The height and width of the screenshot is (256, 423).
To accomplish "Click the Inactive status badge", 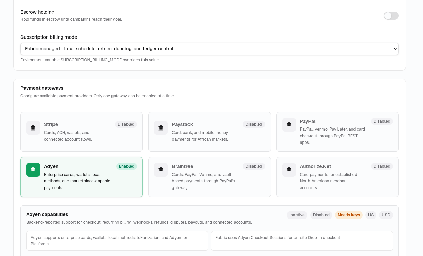I will (297, 215).
